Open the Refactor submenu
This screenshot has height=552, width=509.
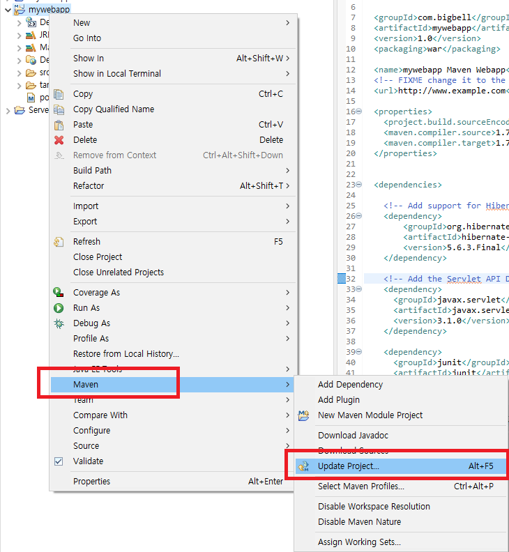coord(173,186)
